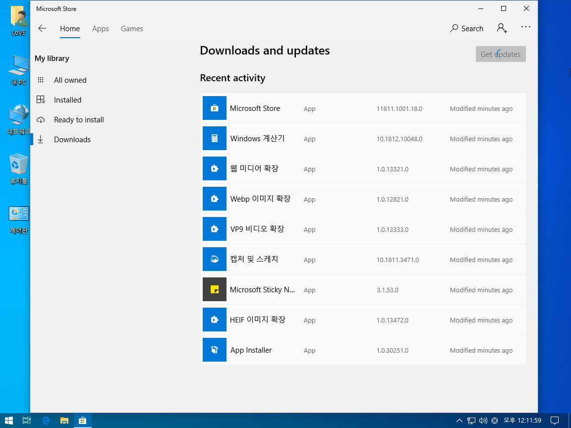Open the 캡처 및 스케치 entry name

(x=254, y=259)
